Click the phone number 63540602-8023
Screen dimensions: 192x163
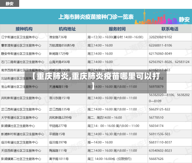[x=161, y=151]
